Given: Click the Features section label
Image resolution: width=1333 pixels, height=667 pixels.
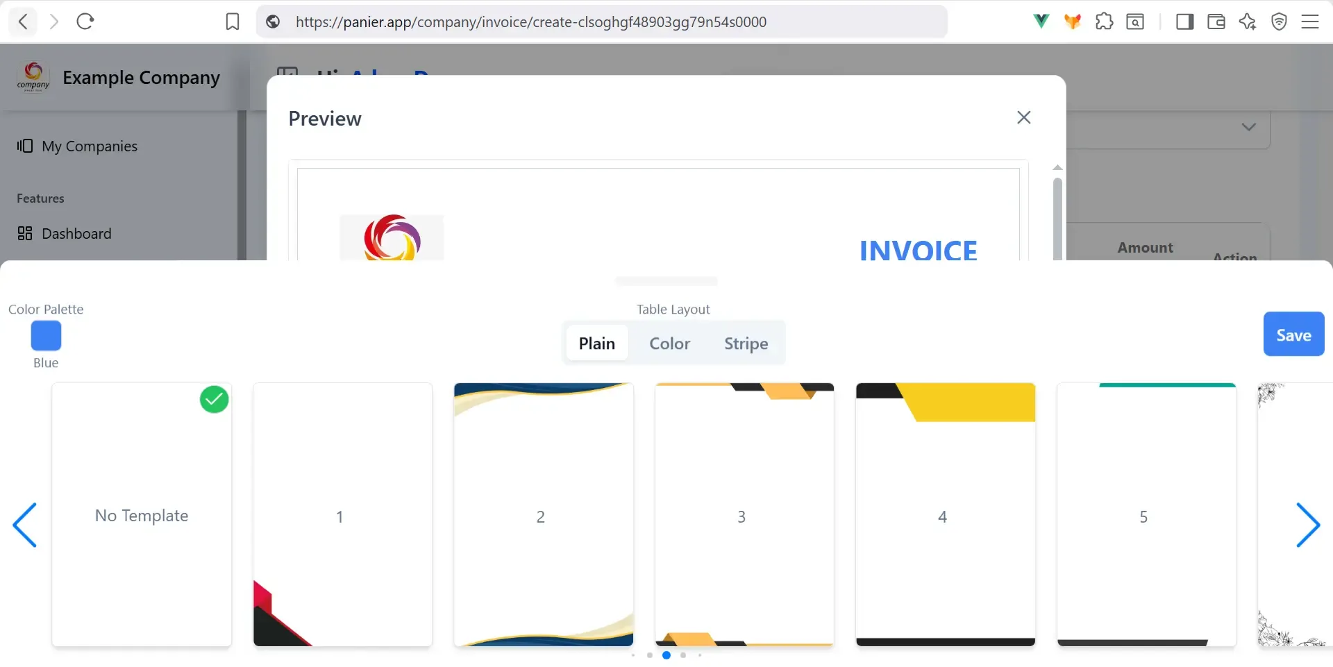Looking at the screenshot, I should 40,199.
